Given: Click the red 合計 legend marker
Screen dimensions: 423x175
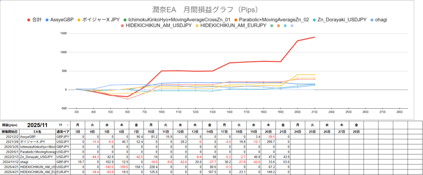Looking at the screenshot, I should (x=29, y=19).
